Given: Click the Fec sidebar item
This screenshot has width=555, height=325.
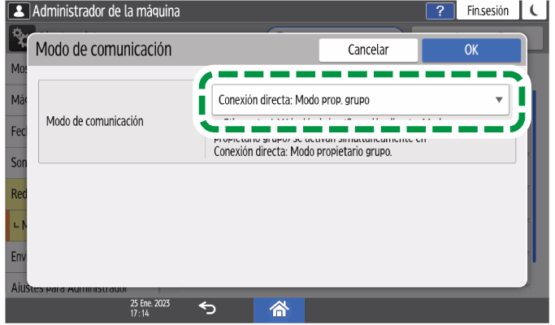Looking at the screenshot, I should [x=16, y=132].
